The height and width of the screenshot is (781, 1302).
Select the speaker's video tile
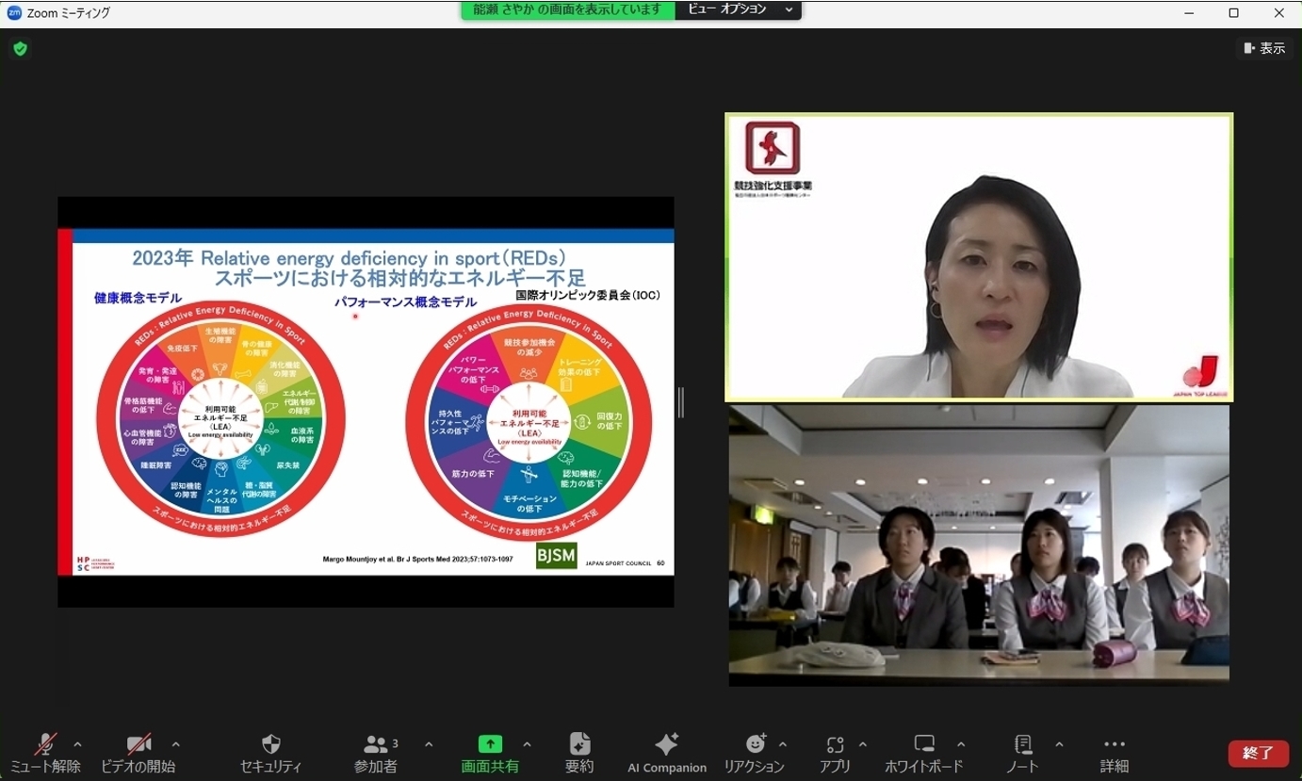pyautogui.click(x=979, y=257)
